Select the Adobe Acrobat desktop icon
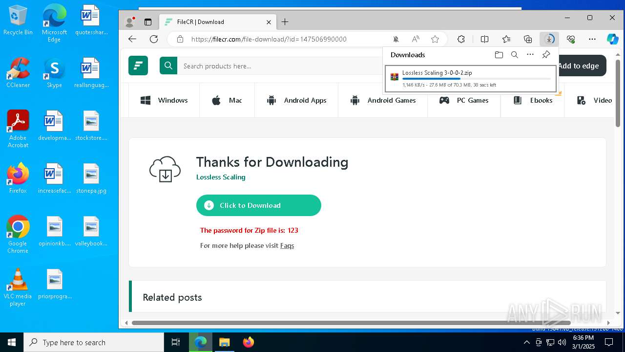Screen dimensions: 625x352 coord(18,129)
